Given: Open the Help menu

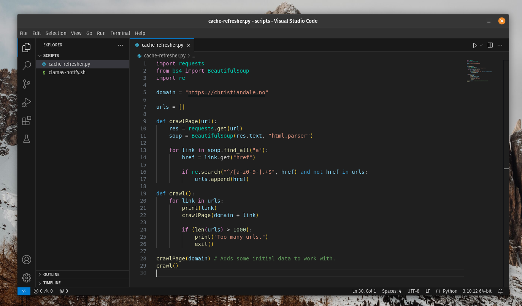Looking at the screenshot, I should [140, 33].
